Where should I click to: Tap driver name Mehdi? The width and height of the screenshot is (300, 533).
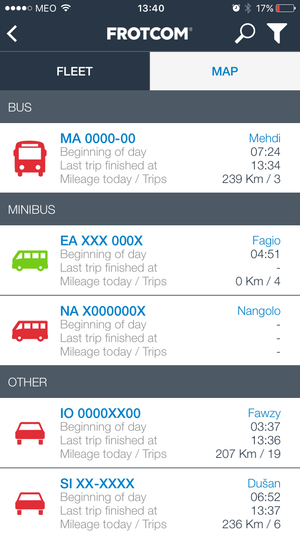(x=264, y=139)
